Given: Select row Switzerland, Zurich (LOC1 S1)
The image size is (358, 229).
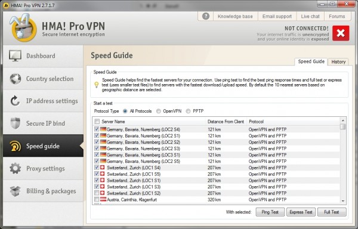Looking at the screenshot, I should [217, 181].
